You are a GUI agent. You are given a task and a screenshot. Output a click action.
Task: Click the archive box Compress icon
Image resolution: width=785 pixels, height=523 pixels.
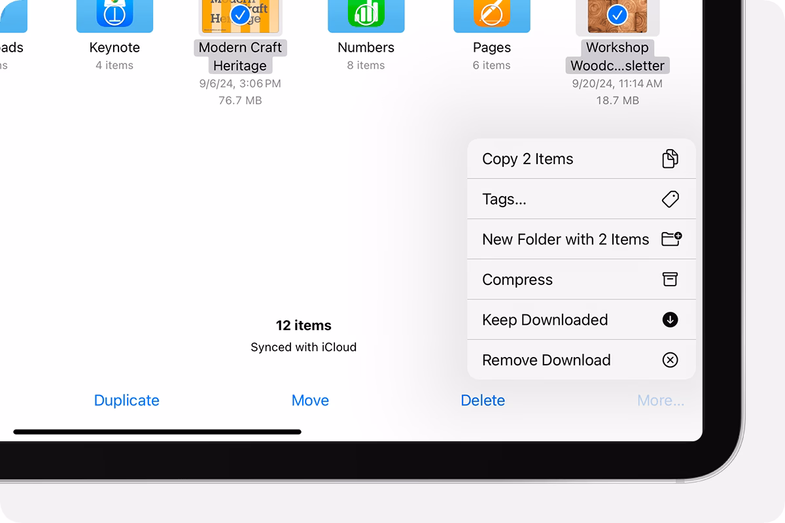coord(670,279)
